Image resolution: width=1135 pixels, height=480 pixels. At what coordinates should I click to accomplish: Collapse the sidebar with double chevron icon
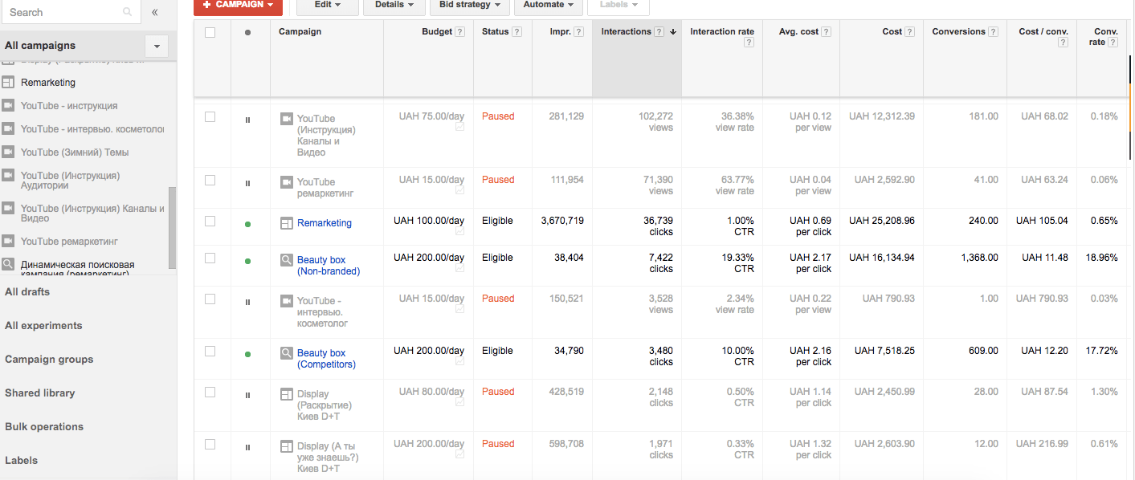click(x=155, y=12)
